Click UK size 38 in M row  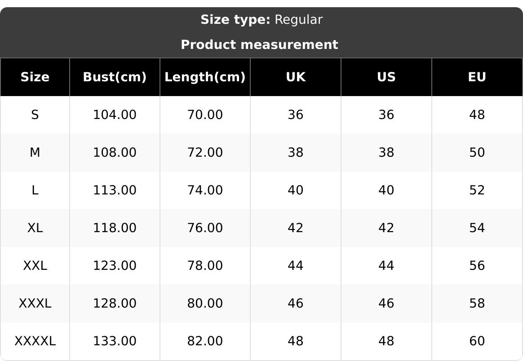pos(296,153)
